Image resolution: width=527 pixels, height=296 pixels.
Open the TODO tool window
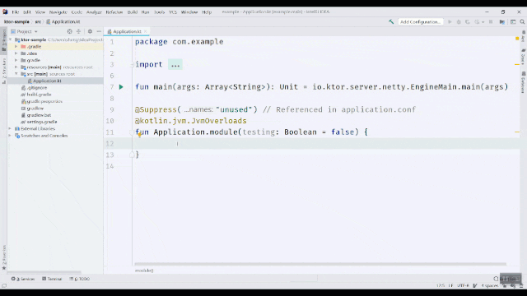click(80, 279)
